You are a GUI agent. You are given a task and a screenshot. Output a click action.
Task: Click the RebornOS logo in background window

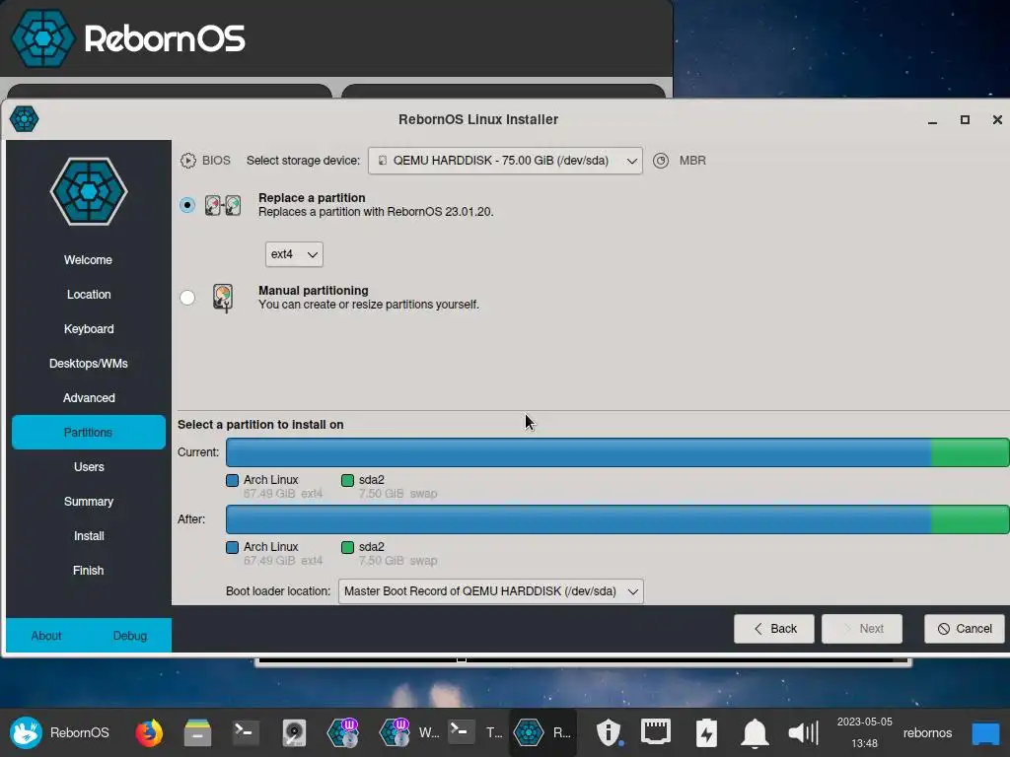(x=42, y=38)
